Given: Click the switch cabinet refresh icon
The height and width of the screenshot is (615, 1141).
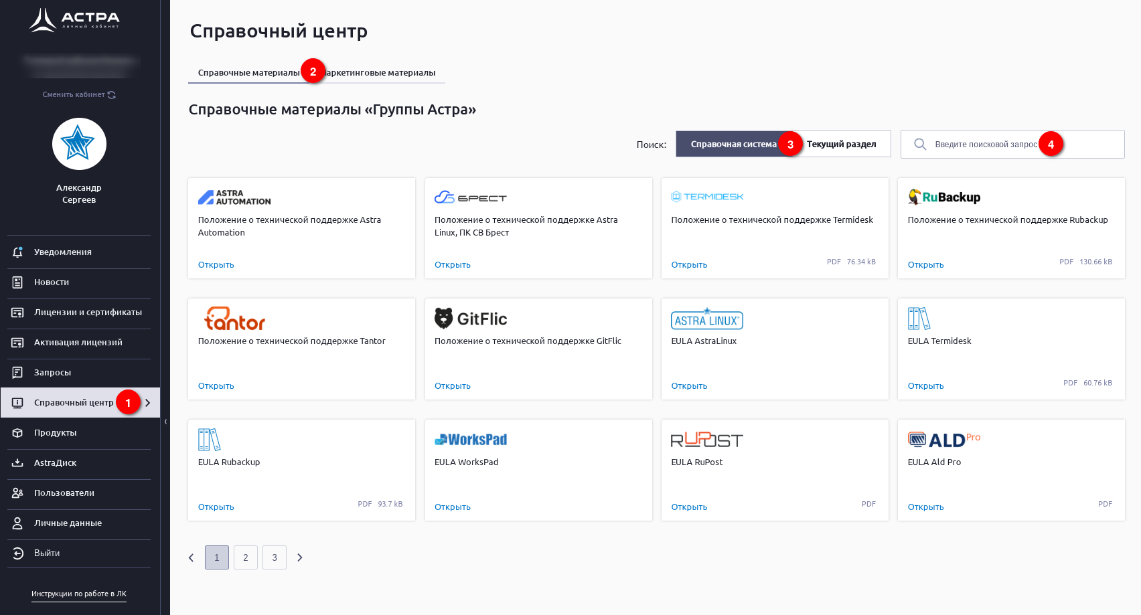Looking at the screenshot, I should [x=112, y=95].
